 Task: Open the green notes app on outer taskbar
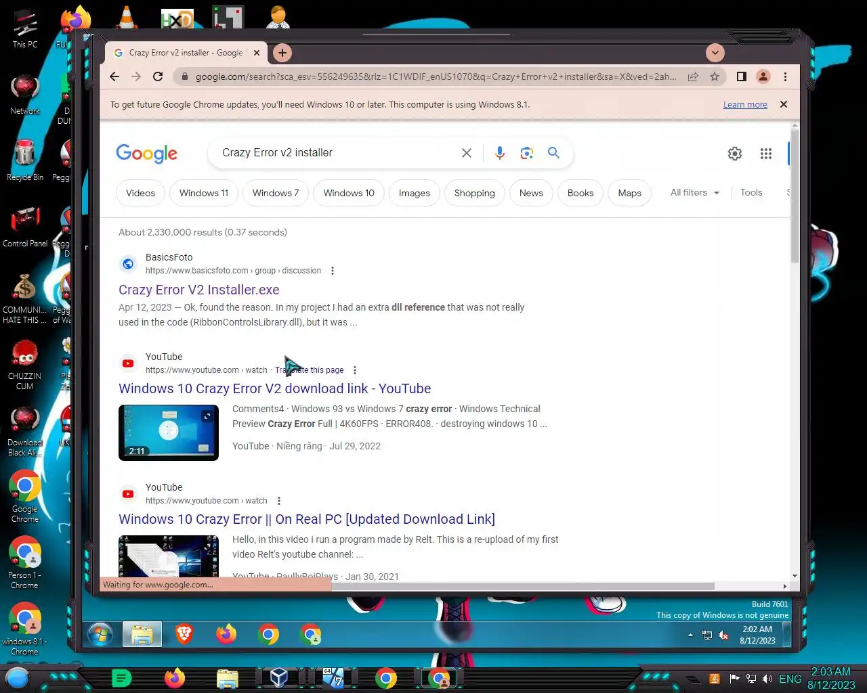coord(121,677)
